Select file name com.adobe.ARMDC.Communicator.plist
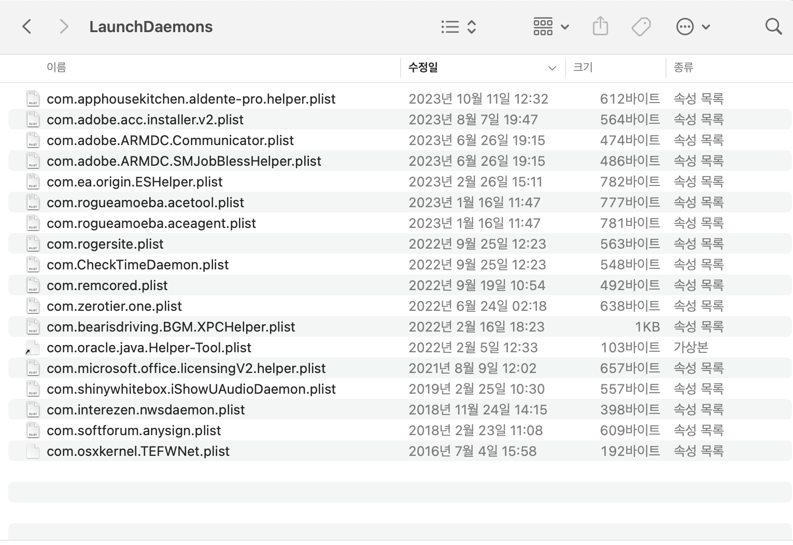The width and height of the screenshot is (793, 545). tap(170, 140)
